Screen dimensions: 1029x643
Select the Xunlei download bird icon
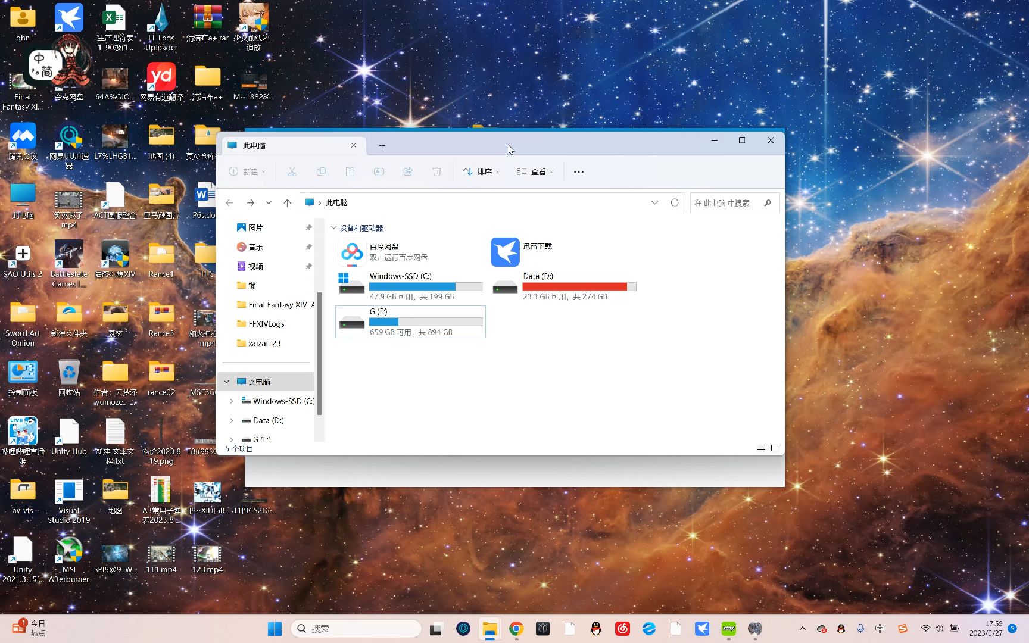pyautogui.click(x=505, y=252)
